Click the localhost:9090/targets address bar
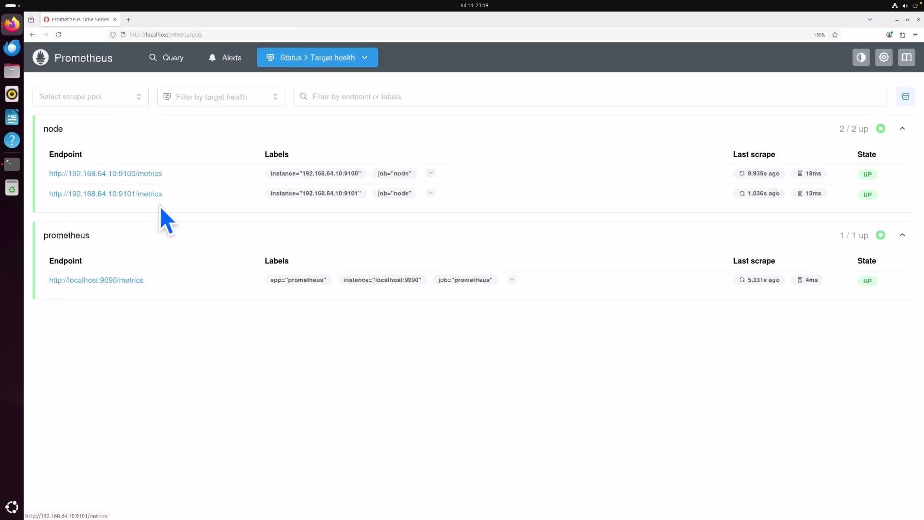 166,35
